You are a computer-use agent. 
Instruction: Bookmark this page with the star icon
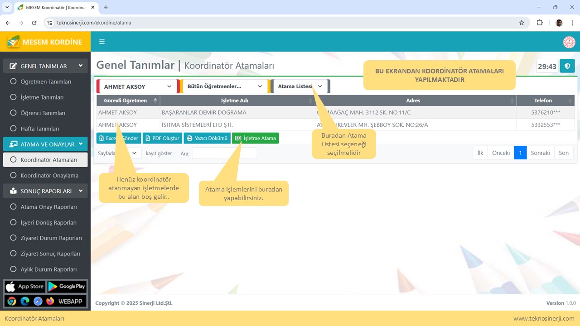[x=522, y=23]
